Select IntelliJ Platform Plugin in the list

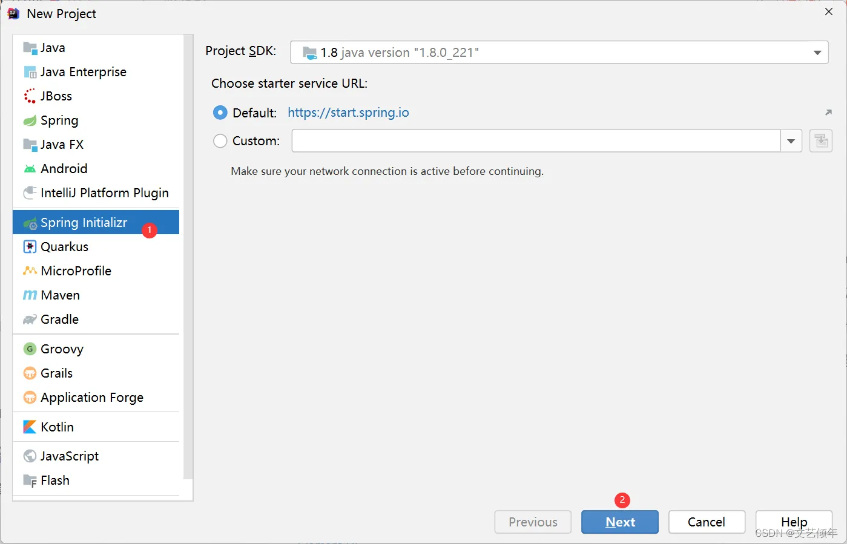point(96,193)
